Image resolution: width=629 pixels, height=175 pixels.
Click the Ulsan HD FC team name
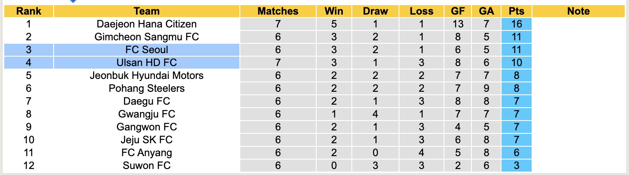(146, 63)
